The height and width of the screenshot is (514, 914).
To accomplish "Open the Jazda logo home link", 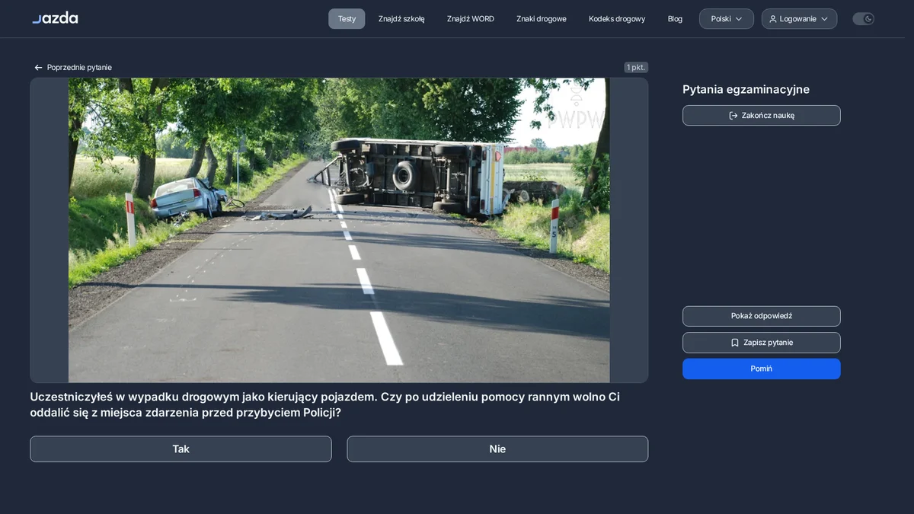I will click(55, 18).
